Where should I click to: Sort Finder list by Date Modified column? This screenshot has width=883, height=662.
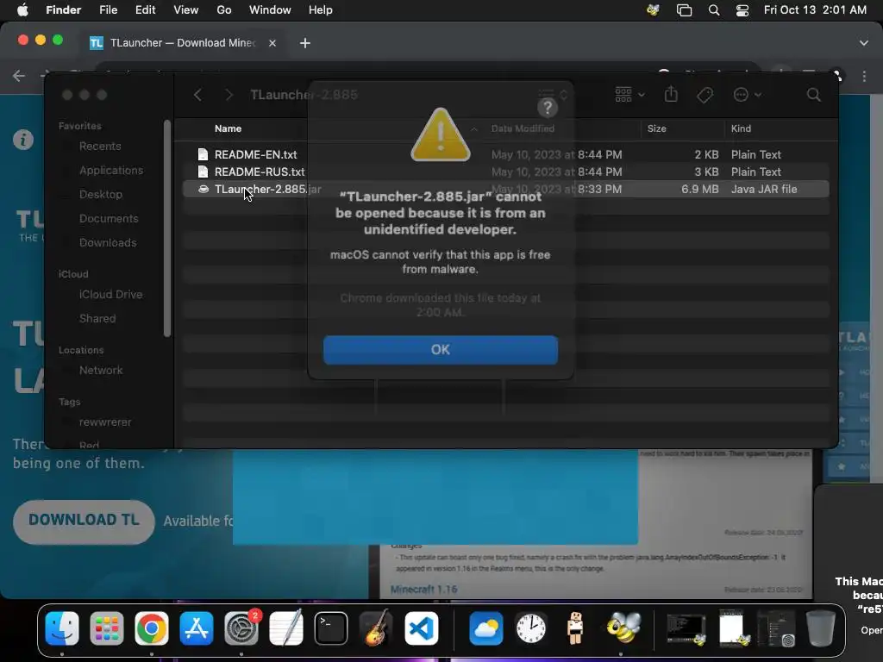(523, 128)
